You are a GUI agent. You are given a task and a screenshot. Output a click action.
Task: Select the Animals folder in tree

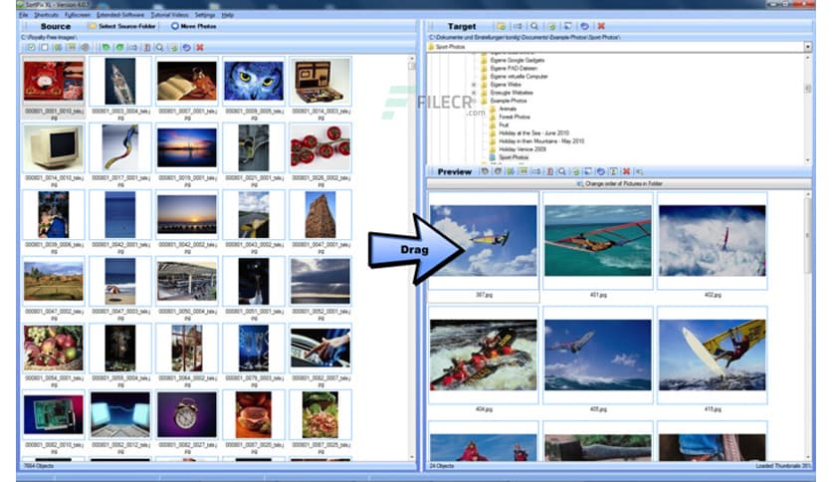(508, 109)
